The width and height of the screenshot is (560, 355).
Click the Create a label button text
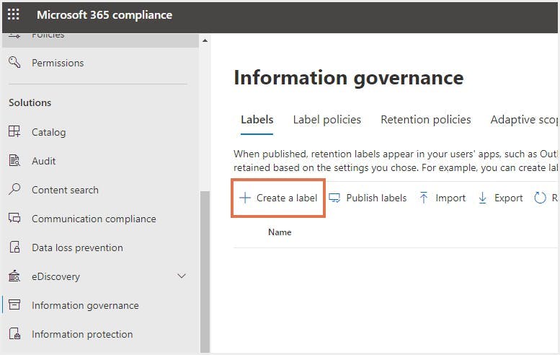287,198
